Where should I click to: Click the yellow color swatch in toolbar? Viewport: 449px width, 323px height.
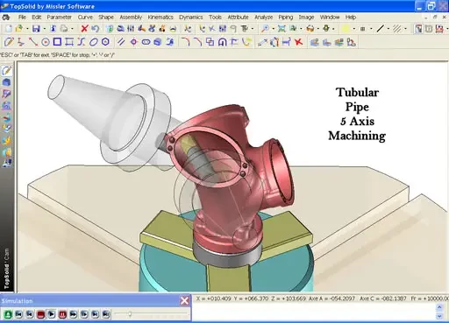[x=346, y=29]
